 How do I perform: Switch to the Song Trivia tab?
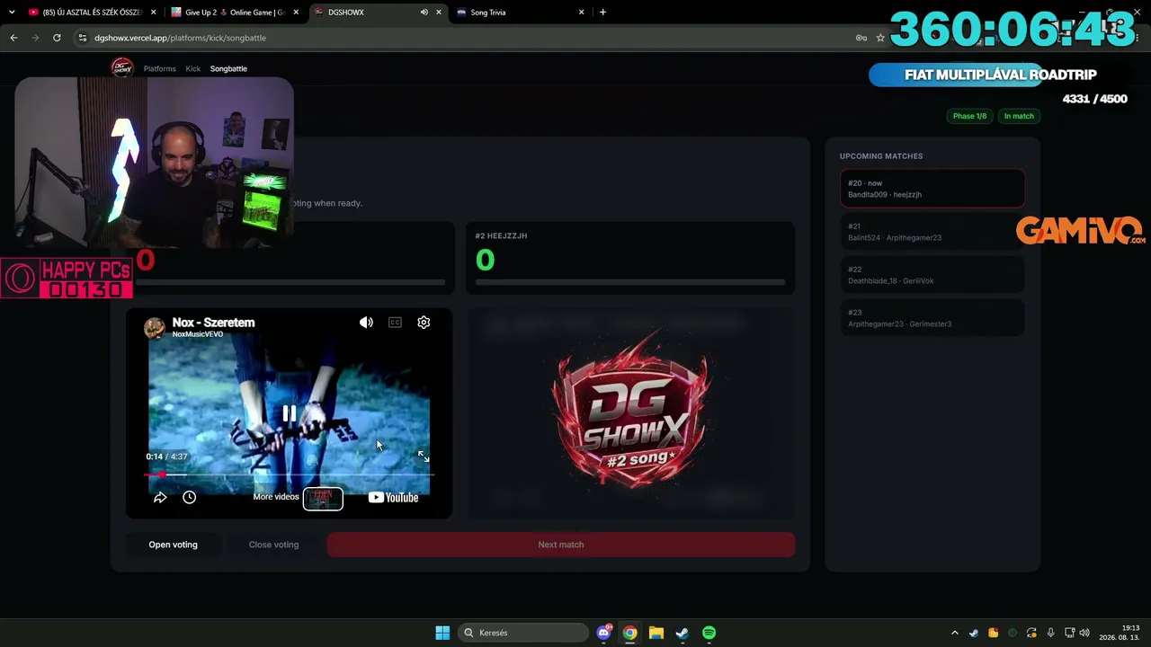pyautogui.click(x=520, y=13)
